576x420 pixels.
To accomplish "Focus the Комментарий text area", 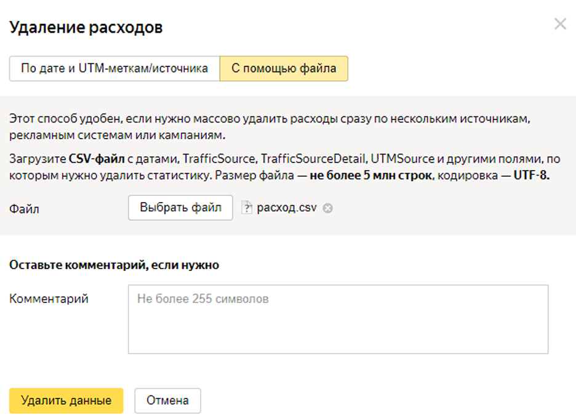I will pos(338,319).
